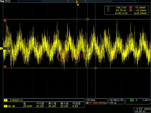Click the 平均值 column header
151x113 pixels.
click(40, 103)
